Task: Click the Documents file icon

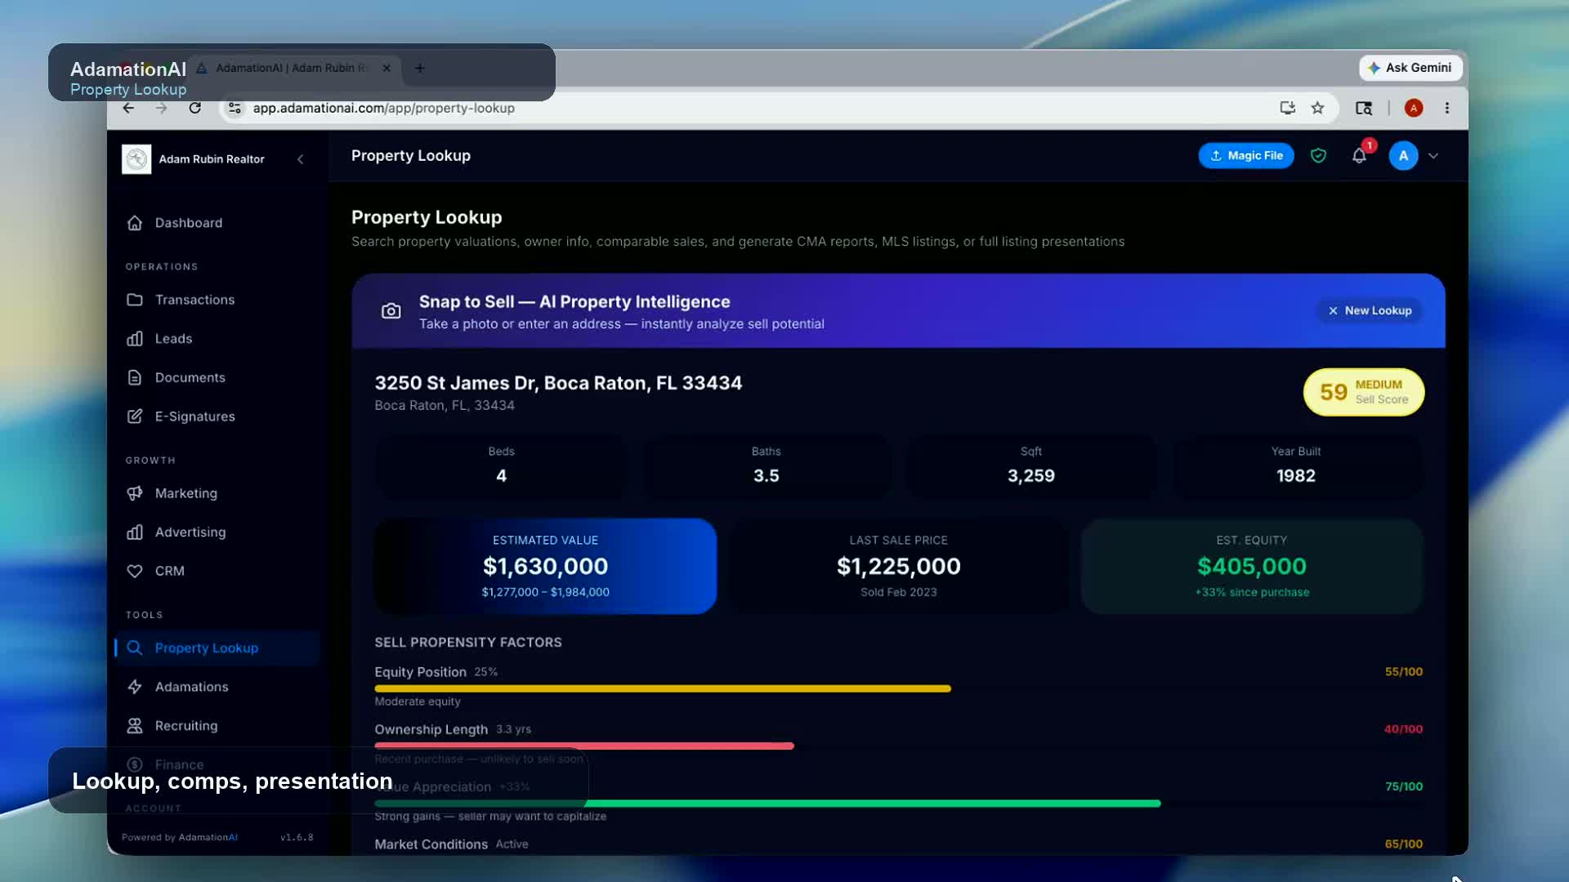Action: tap(135, 377)
